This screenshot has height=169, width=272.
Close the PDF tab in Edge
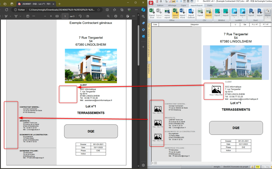point(53,4)
